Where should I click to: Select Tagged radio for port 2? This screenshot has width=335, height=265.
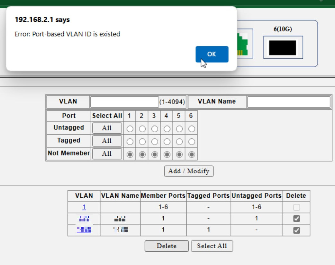point(142,142)
